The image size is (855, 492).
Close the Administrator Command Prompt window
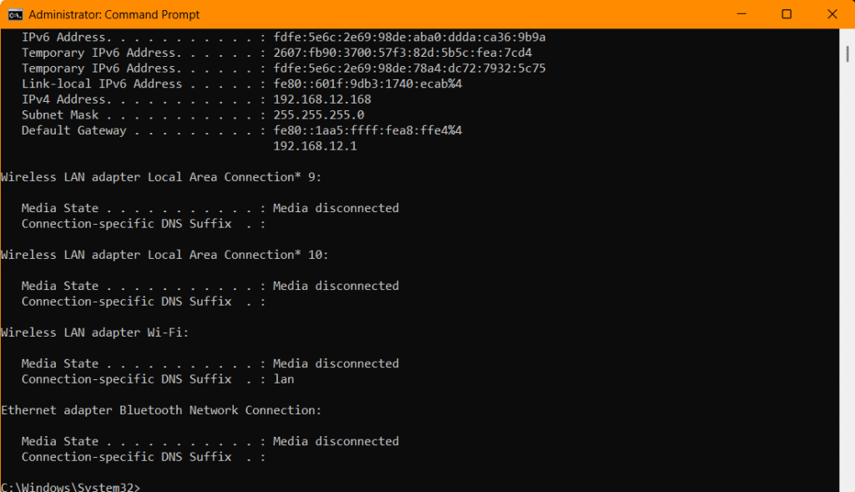pyautogui.click(x=832, y=14)
